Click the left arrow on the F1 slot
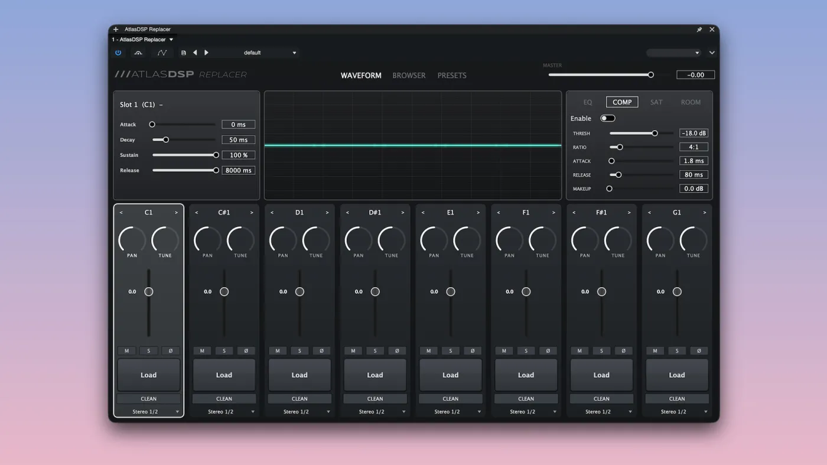The height and width of the screenshot is (465, 827). click(x=499, y=213)
